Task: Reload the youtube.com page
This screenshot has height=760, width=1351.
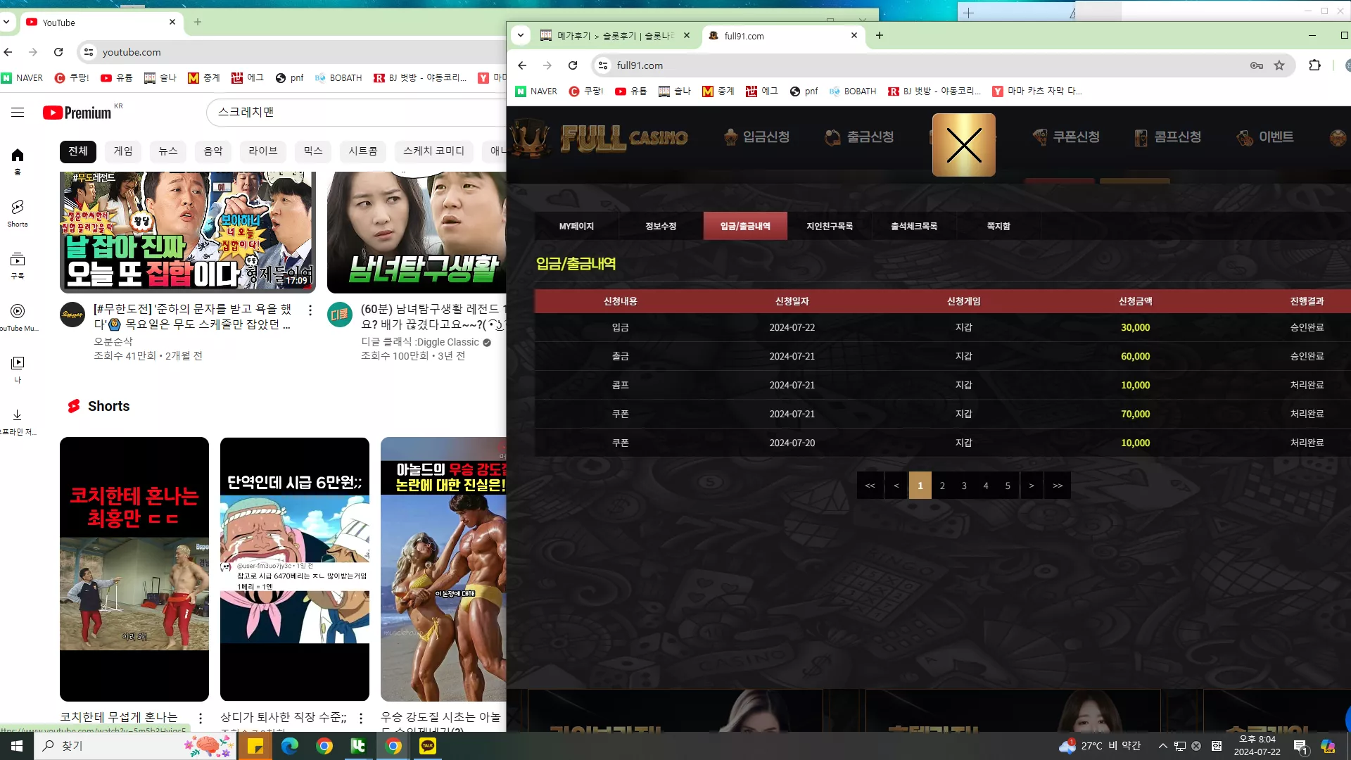Action: pos(58,52)
